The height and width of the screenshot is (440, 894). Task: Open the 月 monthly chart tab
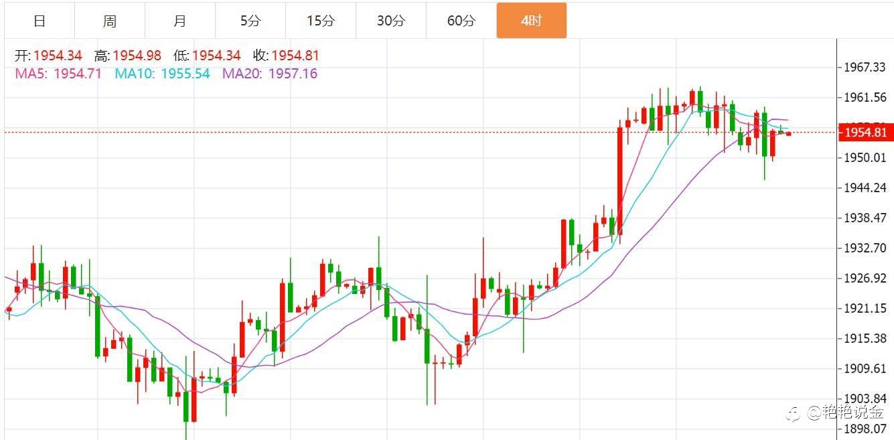pyautogui.click(x=179, y=21)
